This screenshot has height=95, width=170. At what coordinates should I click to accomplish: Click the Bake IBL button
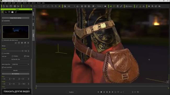(16, 70)
